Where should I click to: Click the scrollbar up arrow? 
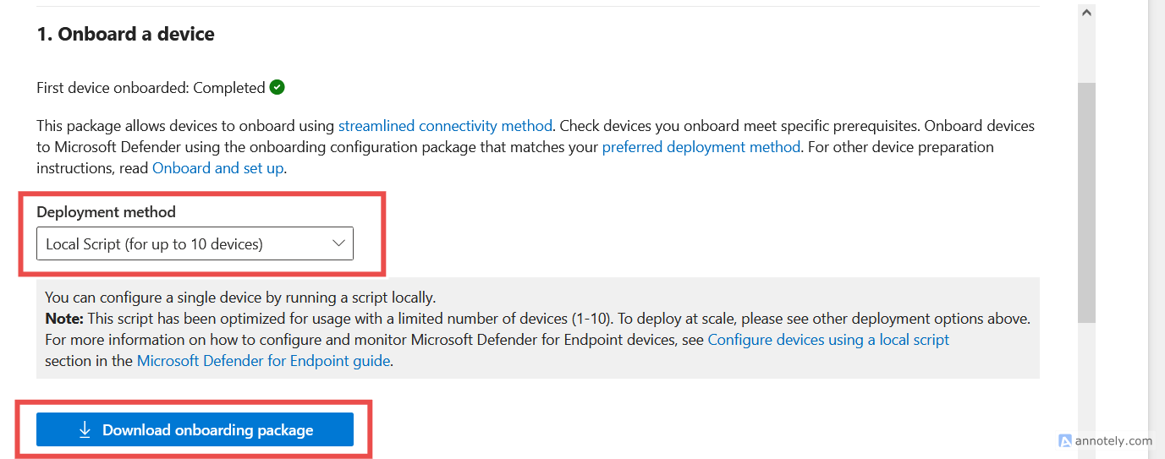pyautogui.click(x=1087, y=12)
